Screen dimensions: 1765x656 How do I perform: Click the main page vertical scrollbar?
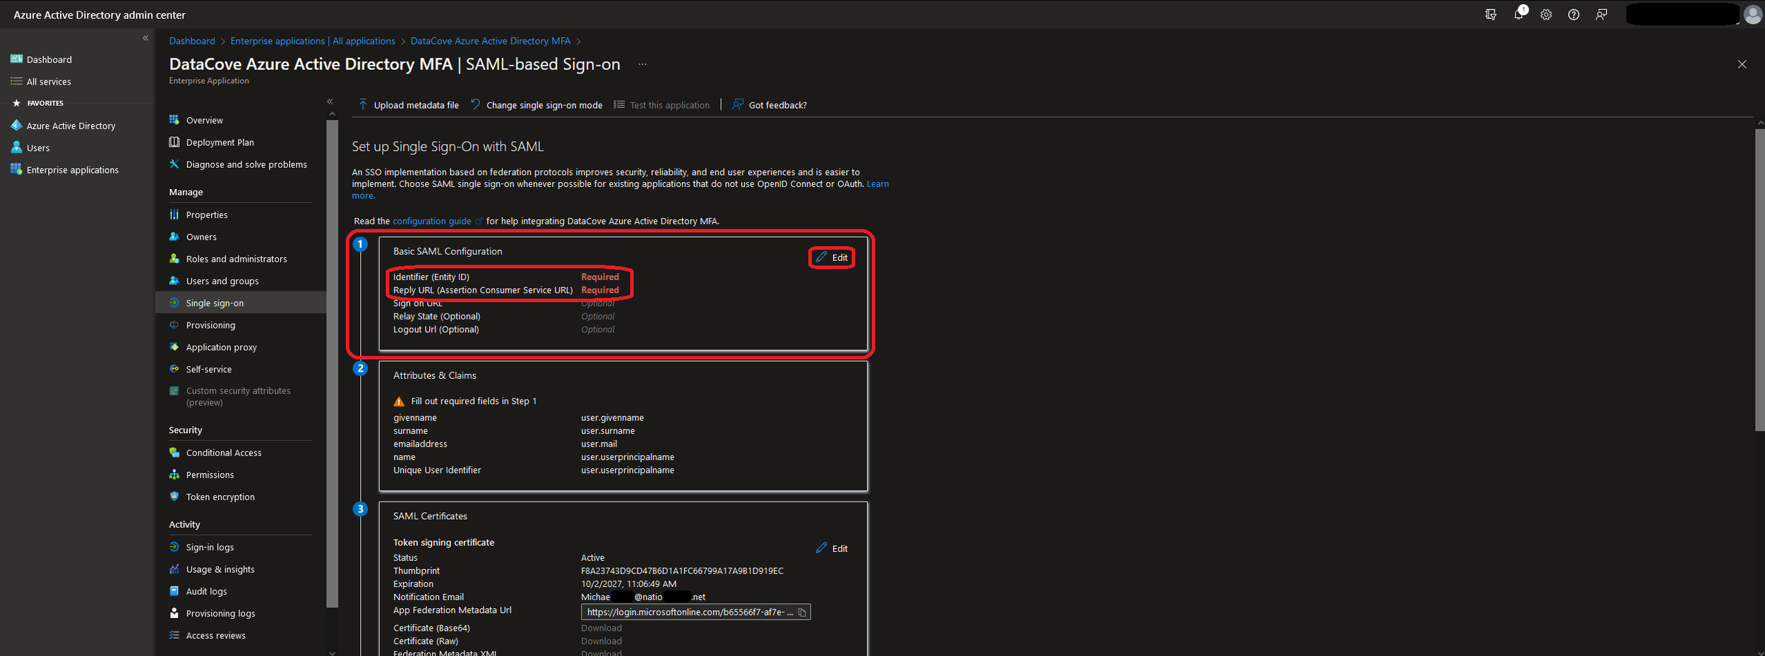1759,282
